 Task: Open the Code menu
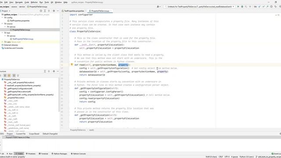point(27,2)
